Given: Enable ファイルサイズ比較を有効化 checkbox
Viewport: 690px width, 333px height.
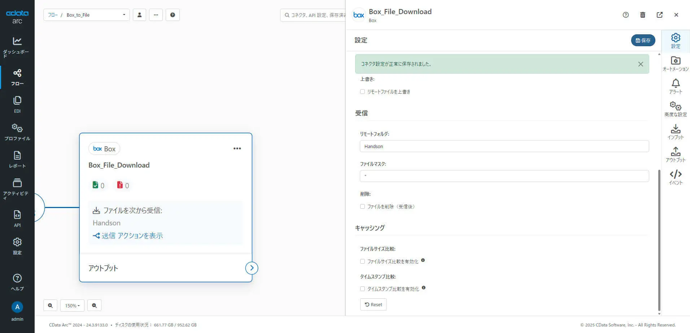Looking at the screenshot, I should click(362, 261).
